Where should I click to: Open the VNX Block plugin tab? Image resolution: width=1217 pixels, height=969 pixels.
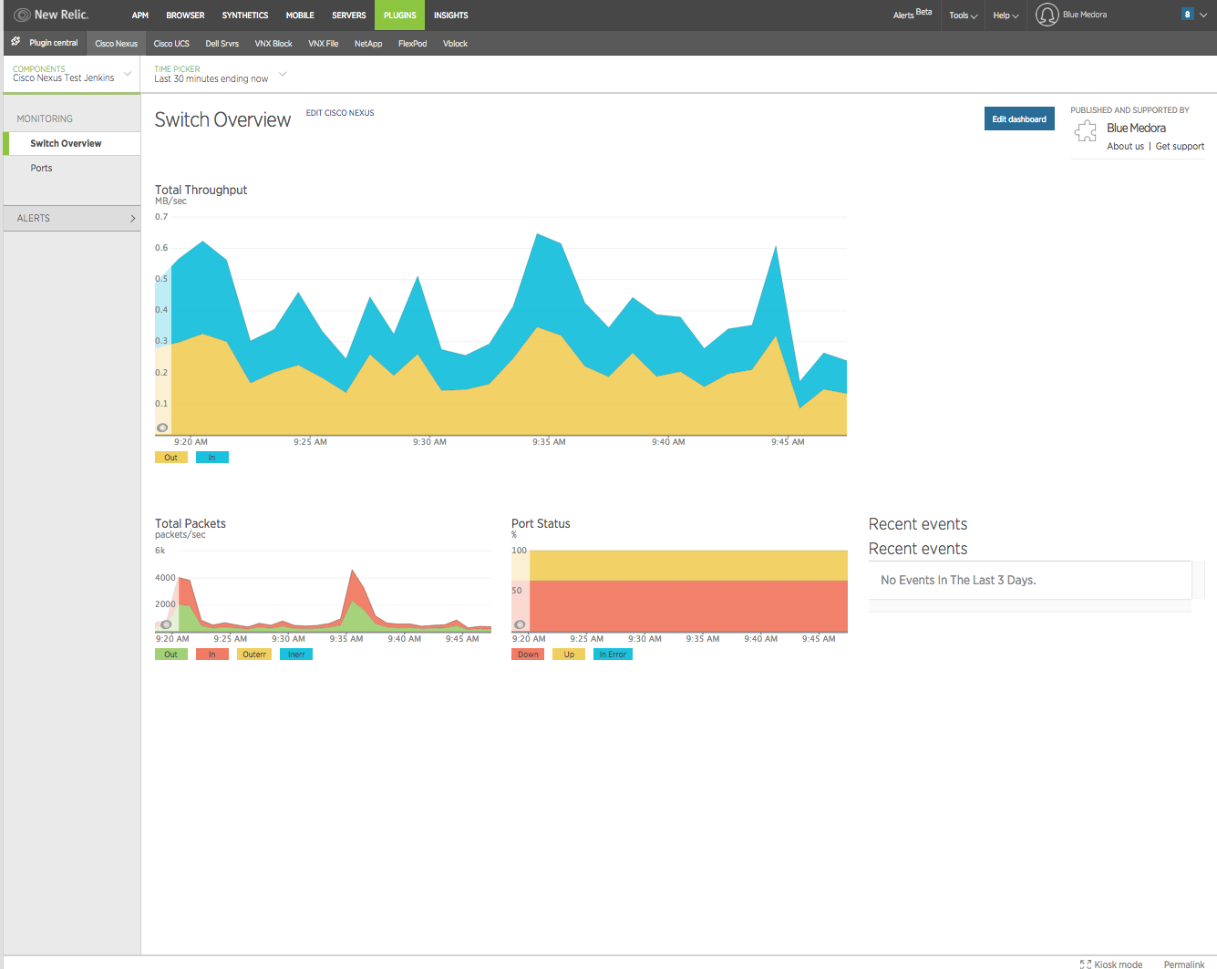pyautogui.click(x=273, y=44)
